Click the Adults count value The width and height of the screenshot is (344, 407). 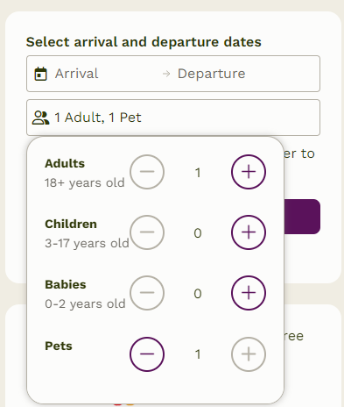click(x=198, y=173)
